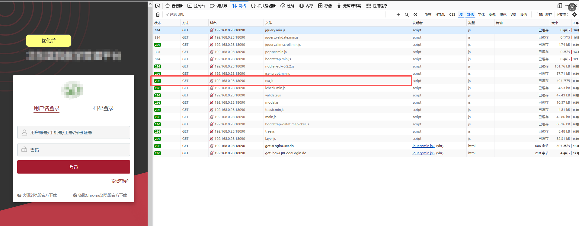Select the jquery.min.js request row

pos(366,30)
